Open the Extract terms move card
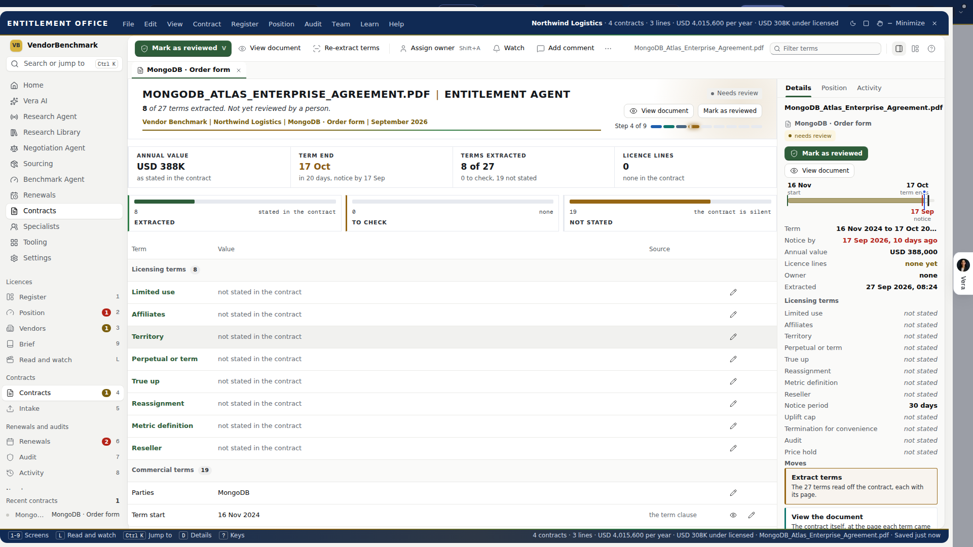Viewport: 973px width, 547px height. pyautogui.click(x=861, y=486)
